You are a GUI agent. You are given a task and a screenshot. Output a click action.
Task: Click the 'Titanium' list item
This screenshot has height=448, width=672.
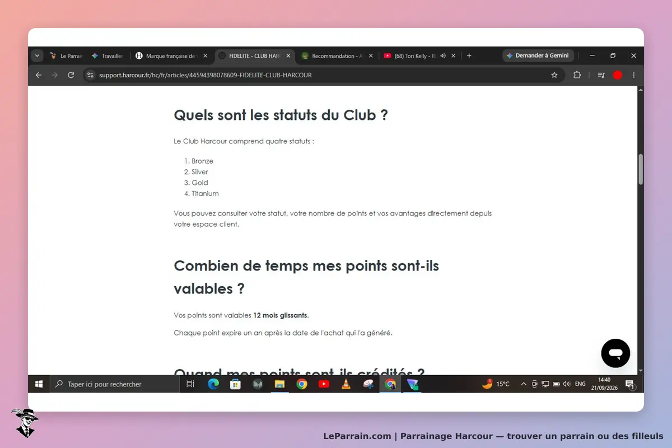[205, 194]
